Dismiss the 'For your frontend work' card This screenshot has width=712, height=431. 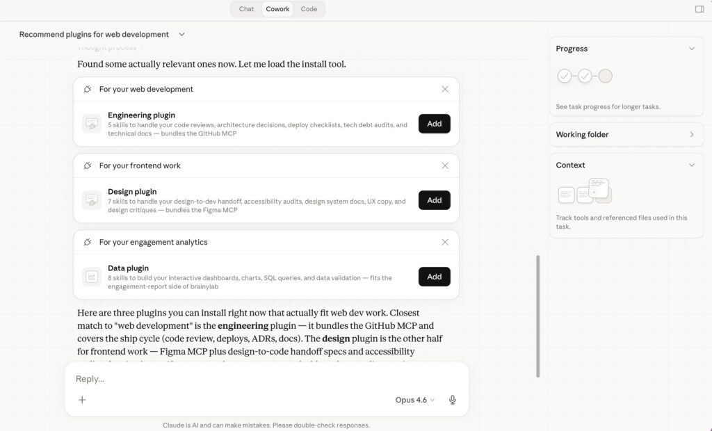[x=445, y=165]
